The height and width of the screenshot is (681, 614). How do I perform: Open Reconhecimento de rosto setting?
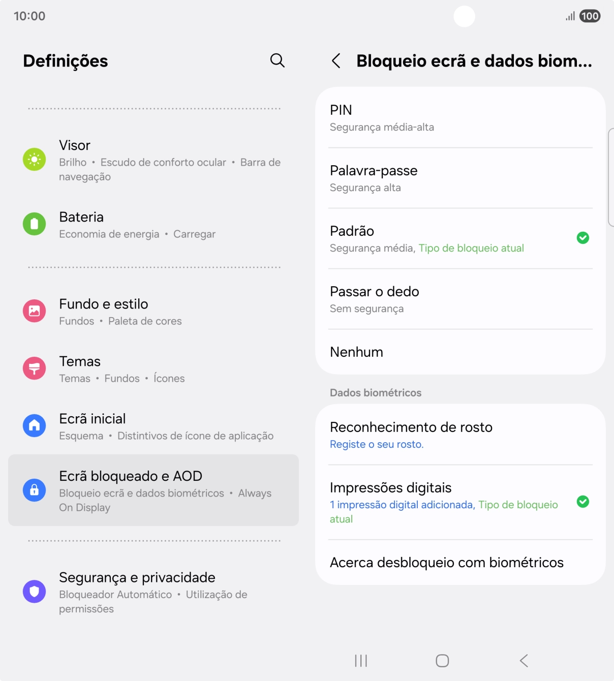pyautogui.click(x=460, y=435)
